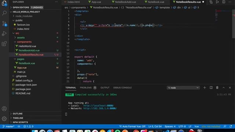Image resolution: width=235 pixels, height=132 pixels.
Task: Click the Run play icon in editor toolbar
Action: pyautogui.click(x=217, y=2)
